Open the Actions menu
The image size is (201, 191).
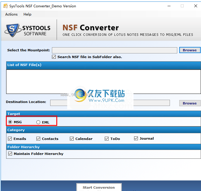pyautogui.click(x=11, y=14)
